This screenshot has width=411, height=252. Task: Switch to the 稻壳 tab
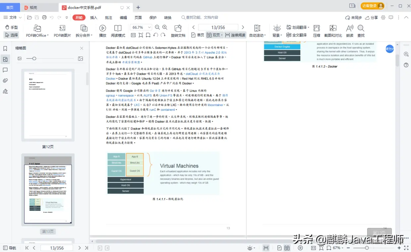click(39, 7)
